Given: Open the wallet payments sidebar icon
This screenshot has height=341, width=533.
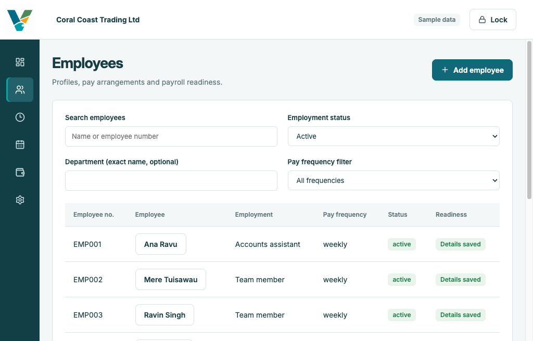Looking at the screenshot, I should coord(20,172).
